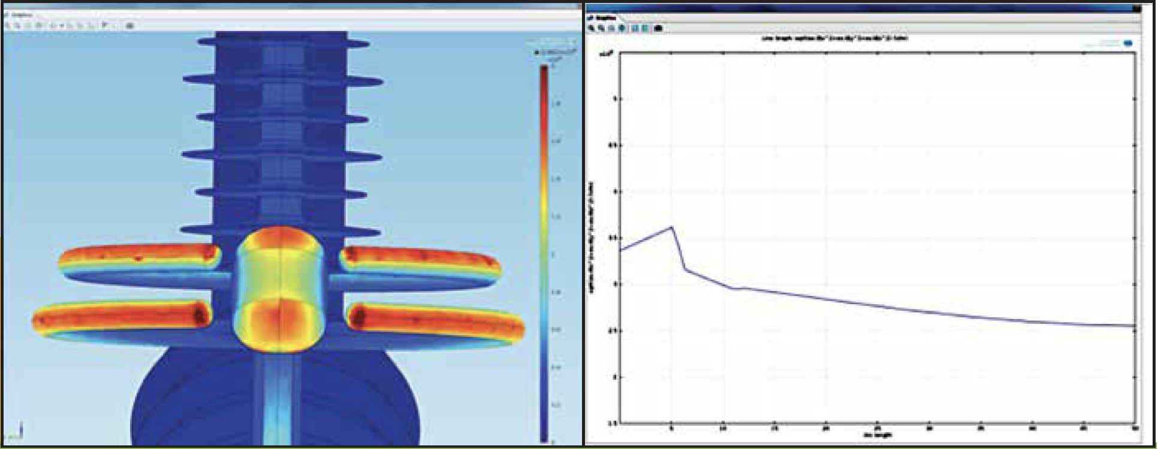Activate Zoom Box in the line graph toolbar

coord(611,28)
